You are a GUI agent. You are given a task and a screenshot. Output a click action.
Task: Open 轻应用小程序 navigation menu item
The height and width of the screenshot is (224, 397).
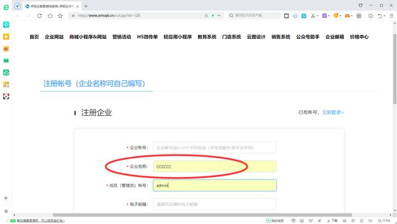coord(178,37)
